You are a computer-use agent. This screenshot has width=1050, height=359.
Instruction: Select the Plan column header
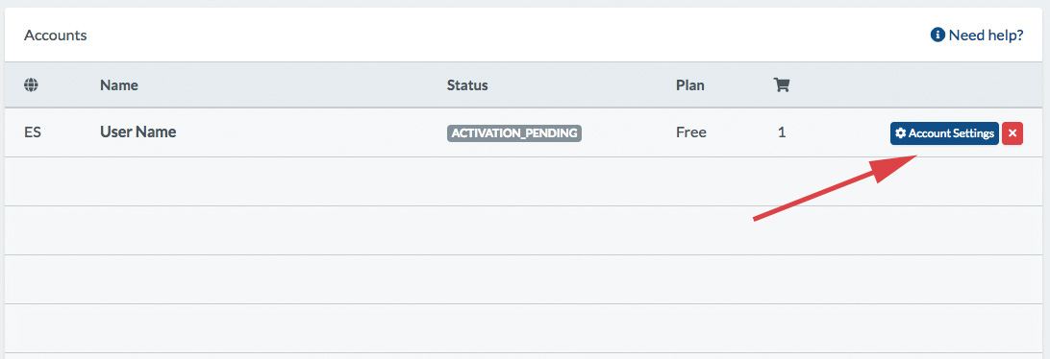[x=689, y=84]
